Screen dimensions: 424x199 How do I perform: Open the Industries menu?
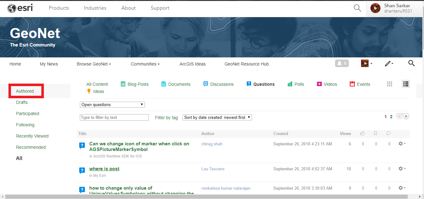click(x=95, y=8)
